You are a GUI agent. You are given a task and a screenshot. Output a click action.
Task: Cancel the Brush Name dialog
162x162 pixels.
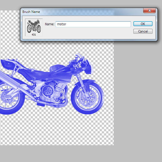(x=143, y=31)
